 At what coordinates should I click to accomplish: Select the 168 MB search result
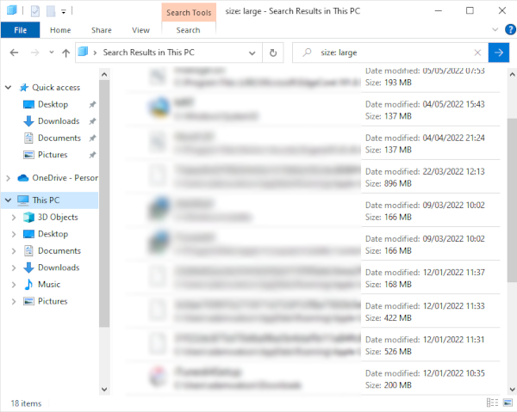pyautogui.click(x=312, y=278)
